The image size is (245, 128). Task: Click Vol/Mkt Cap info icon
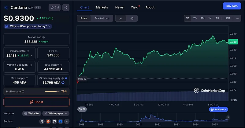(31, 65)
